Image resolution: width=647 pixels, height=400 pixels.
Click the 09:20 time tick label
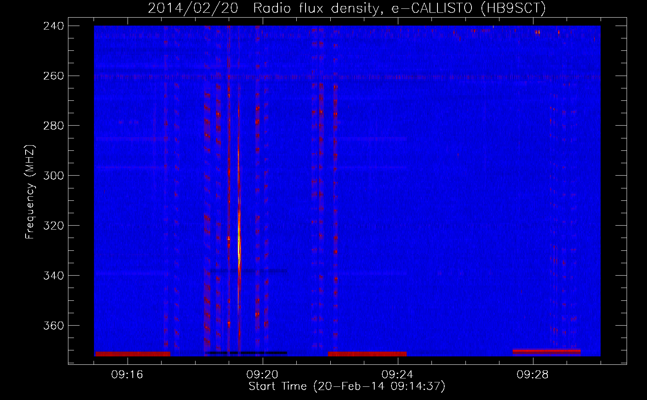(x=262, y=375)
